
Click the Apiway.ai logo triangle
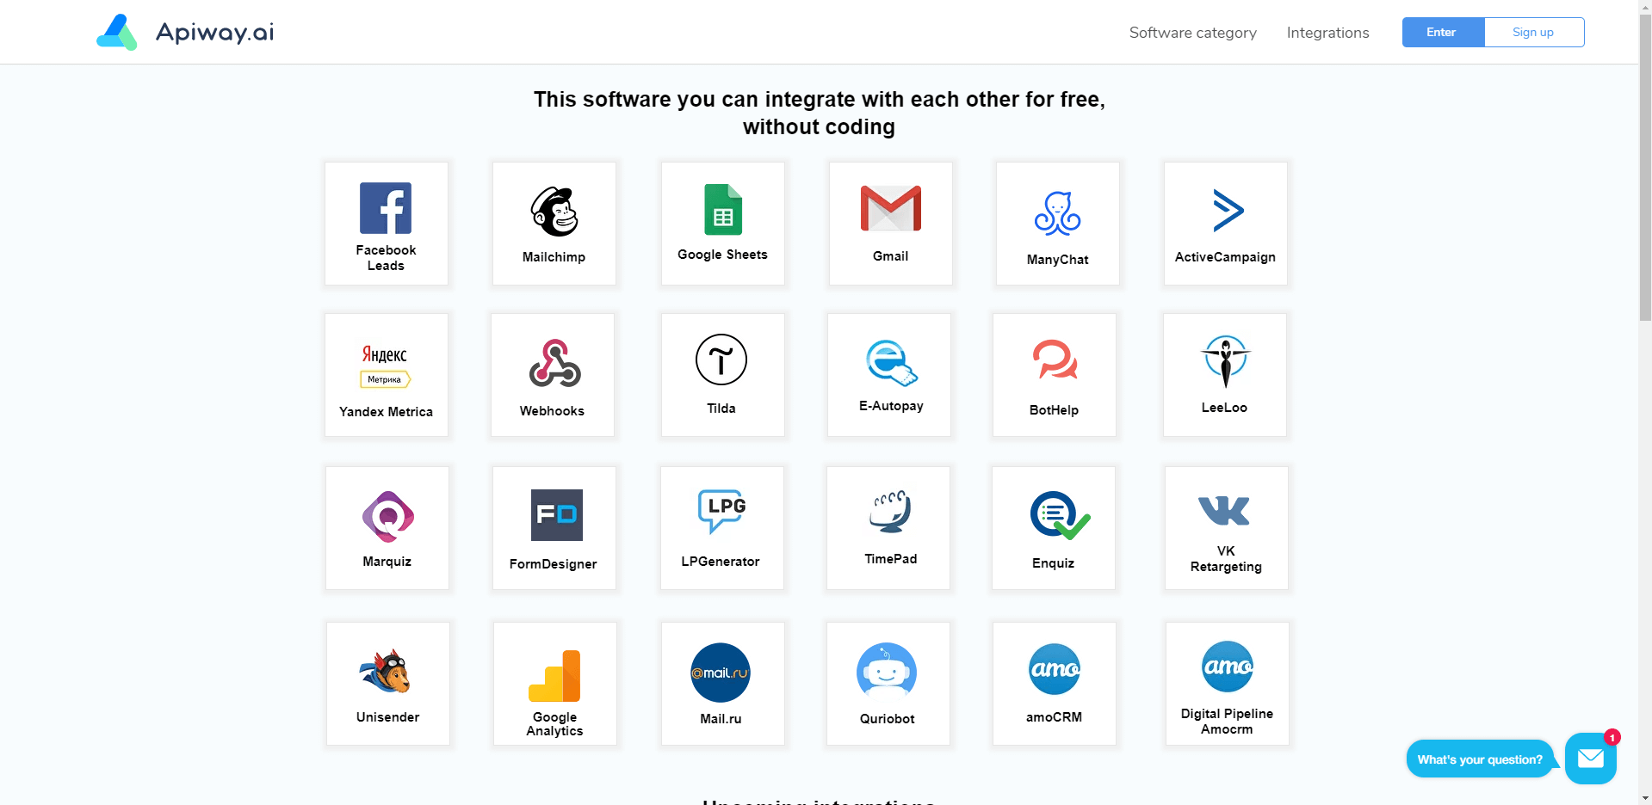(x=117, y=32)
